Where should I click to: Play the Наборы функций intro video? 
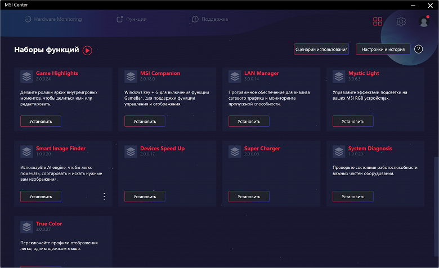[x=87, y=51]
